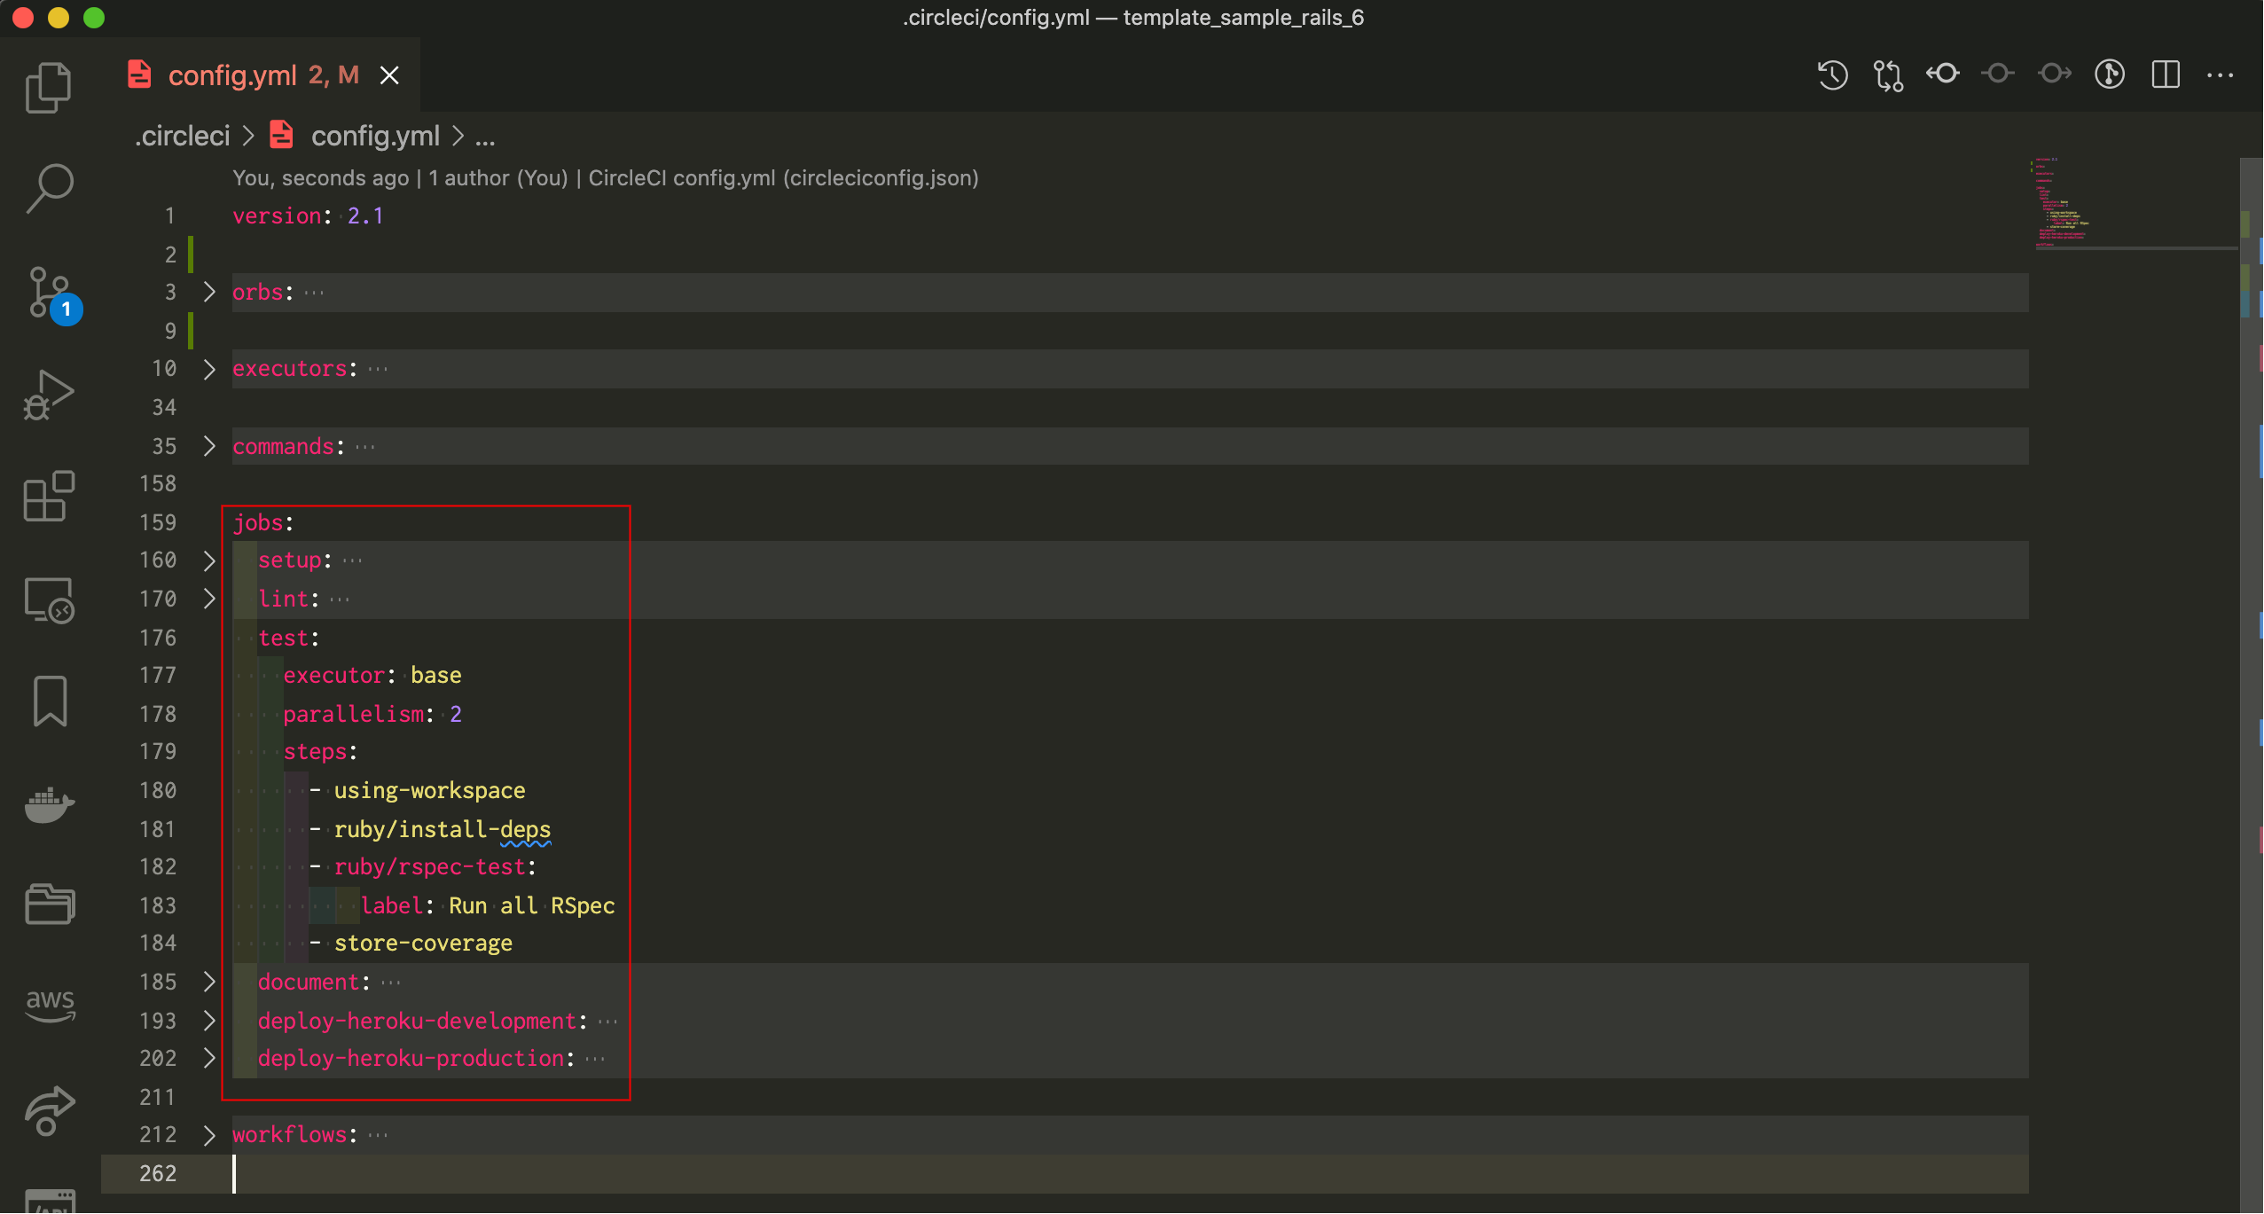Open Run and Debug view
The height and width of the screenshot is (1214, 2264).
click(x=49, y=395)
